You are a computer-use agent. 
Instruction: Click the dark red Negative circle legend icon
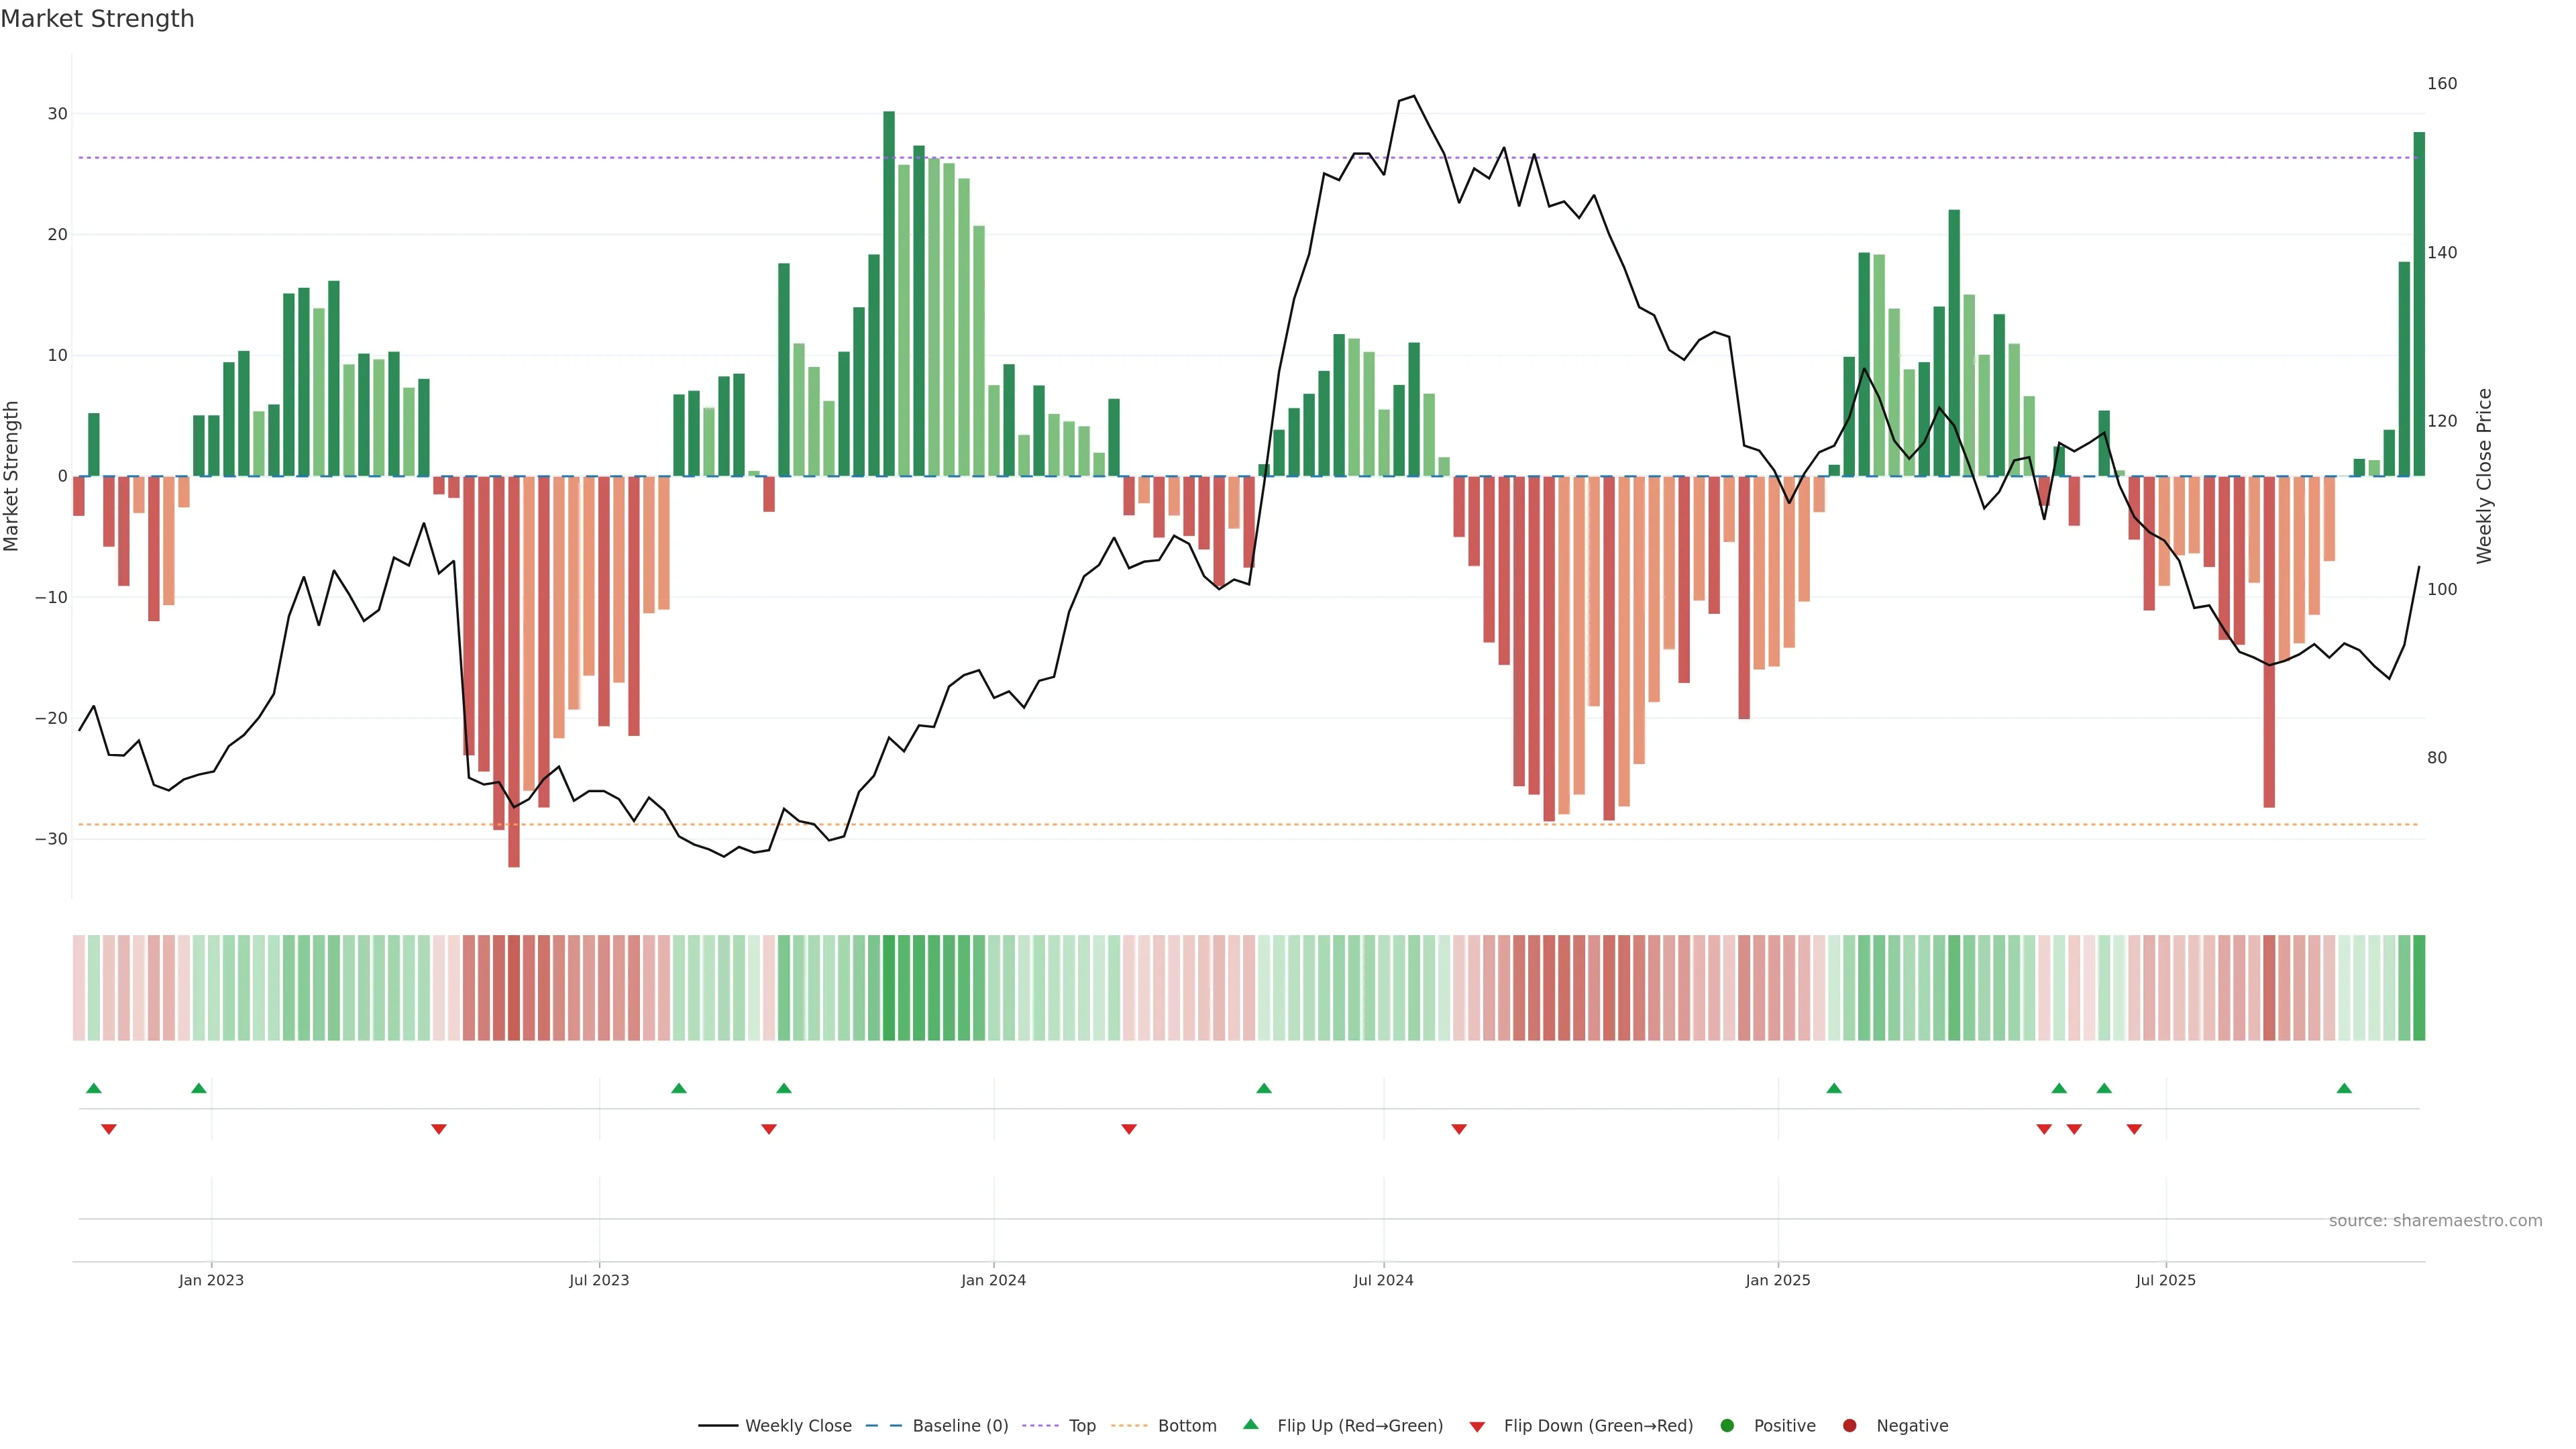1849,1425
